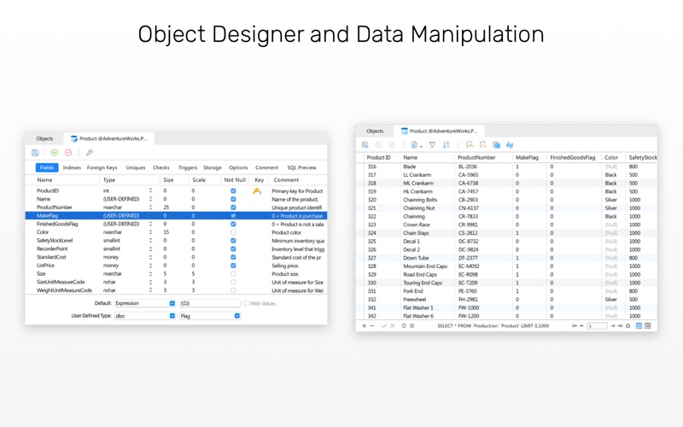Image resolution: width=683 pixels, height=427 pixels.
Task: Go to the last page arrow
Action: coord(620,325)
